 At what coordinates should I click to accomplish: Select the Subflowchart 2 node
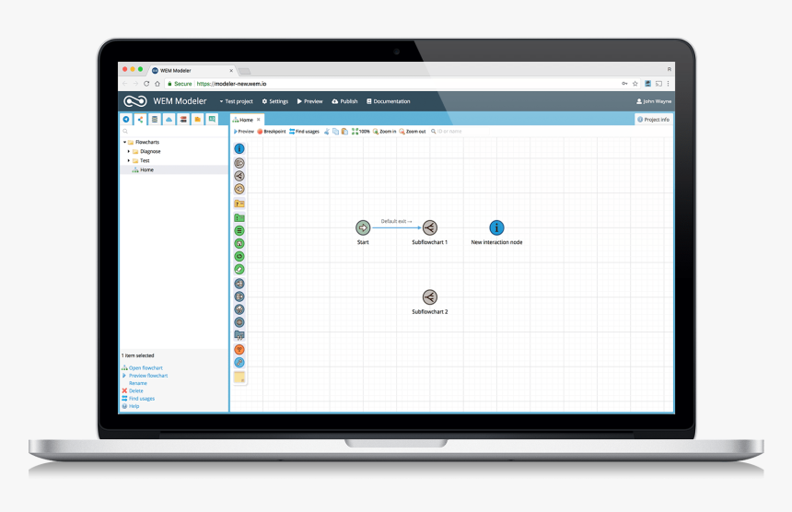click(429, 297)
